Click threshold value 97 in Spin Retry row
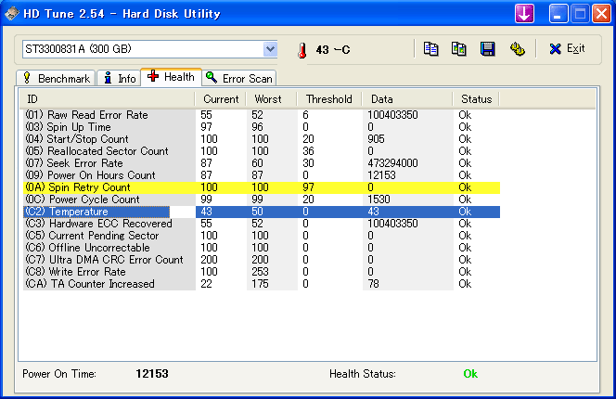The width and height of the screenshot is (616, 399). coord(308,187)
